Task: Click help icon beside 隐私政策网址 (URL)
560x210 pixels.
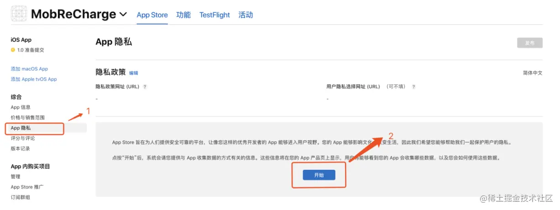Action: pos(145,87)
